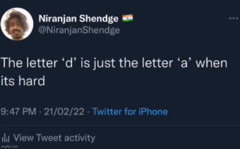Click the 9:47 PM timestamp

(18, 111)
